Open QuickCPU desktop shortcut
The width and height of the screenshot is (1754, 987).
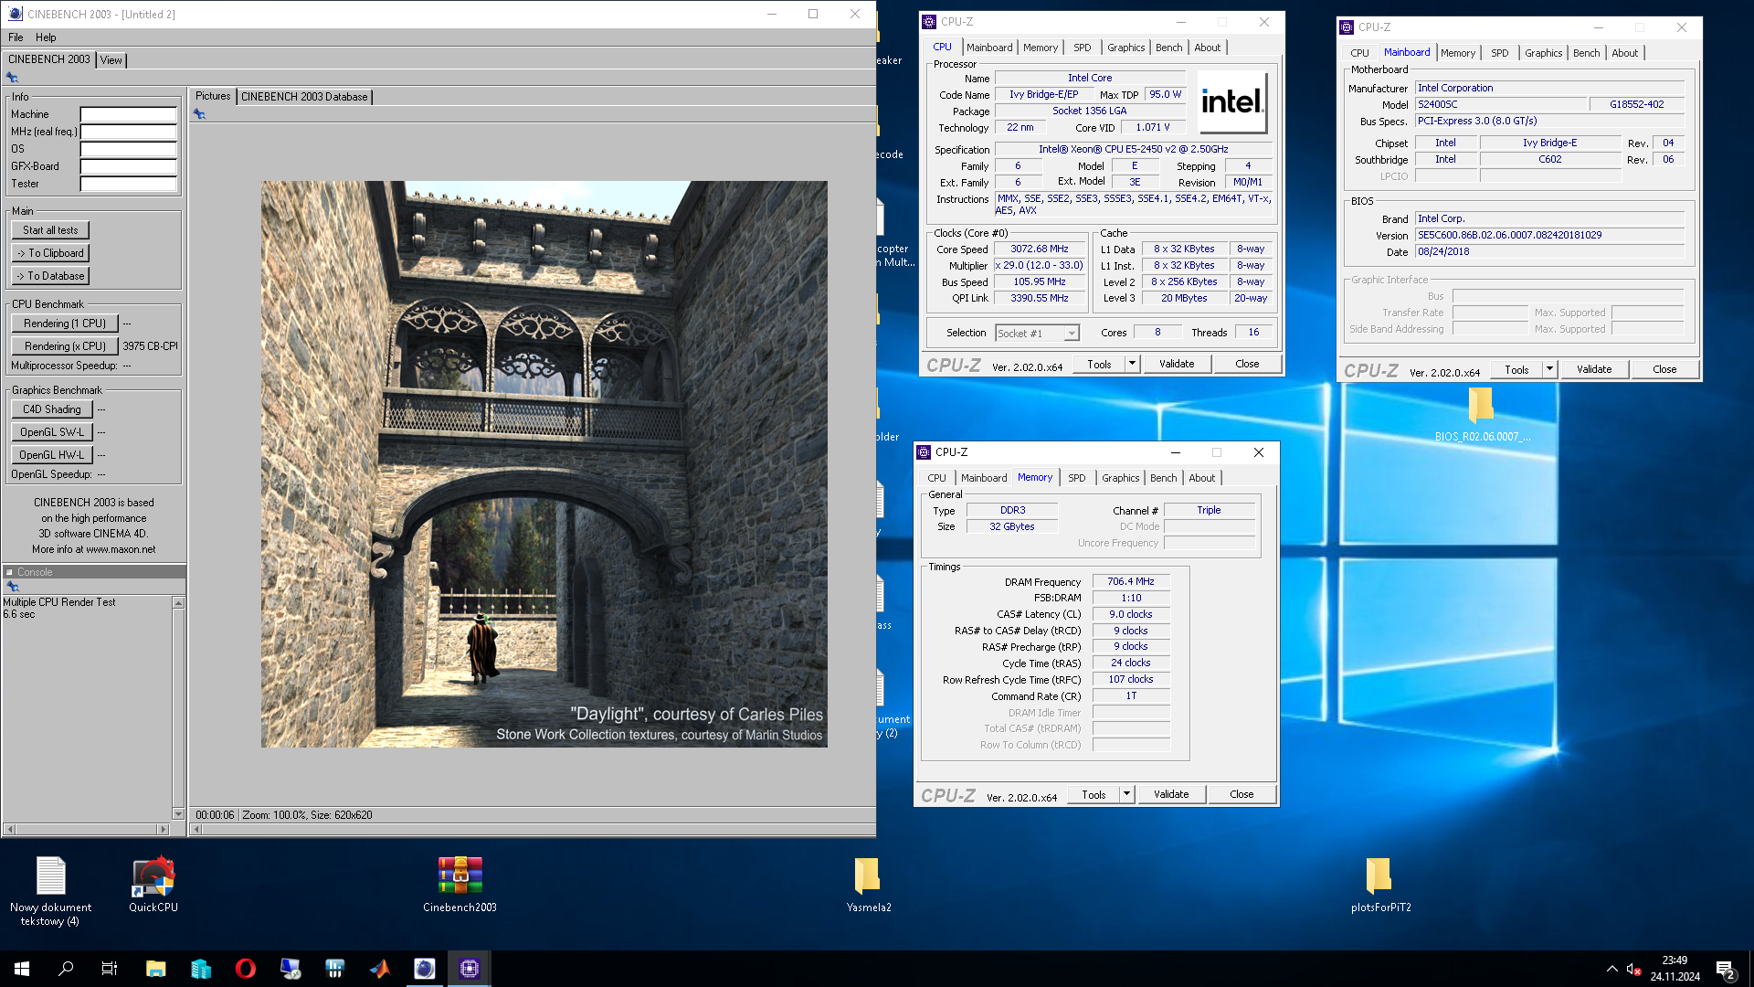[153, 884]
